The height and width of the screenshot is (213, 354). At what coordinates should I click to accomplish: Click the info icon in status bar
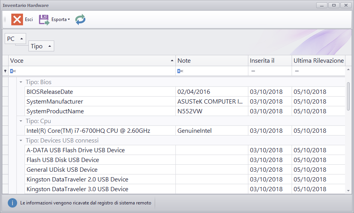pos(12,203)
